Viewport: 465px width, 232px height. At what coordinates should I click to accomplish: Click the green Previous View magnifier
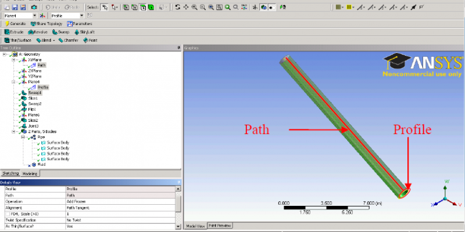pyautogui.click(x=227, y=8)
